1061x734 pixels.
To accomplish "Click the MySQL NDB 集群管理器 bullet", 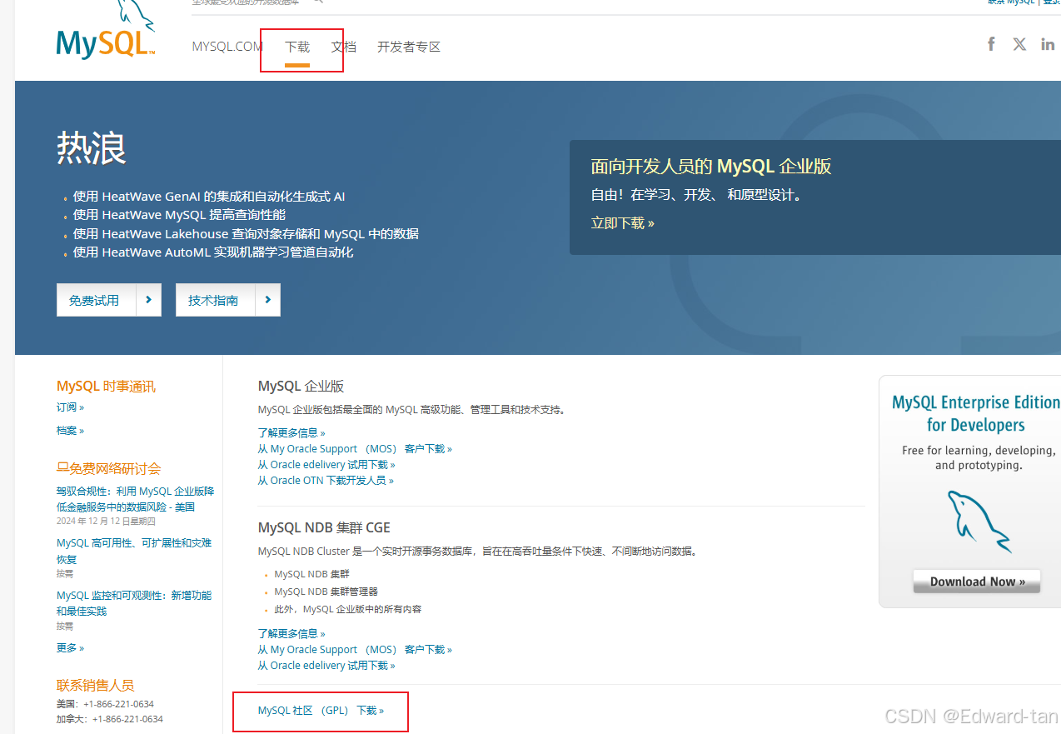I will tap(326, 592).
